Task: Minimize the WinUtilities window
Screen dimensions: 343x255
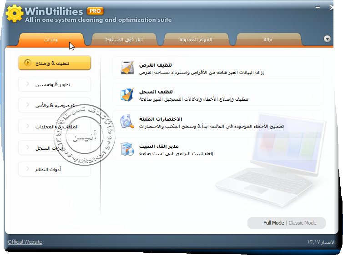Action: pyautogui.click(x=318, y=7)
